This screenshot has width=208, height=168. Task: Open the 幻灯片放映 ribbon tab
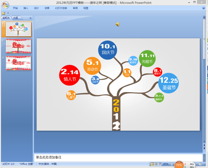pyautogui.click(x=61, y=8)
